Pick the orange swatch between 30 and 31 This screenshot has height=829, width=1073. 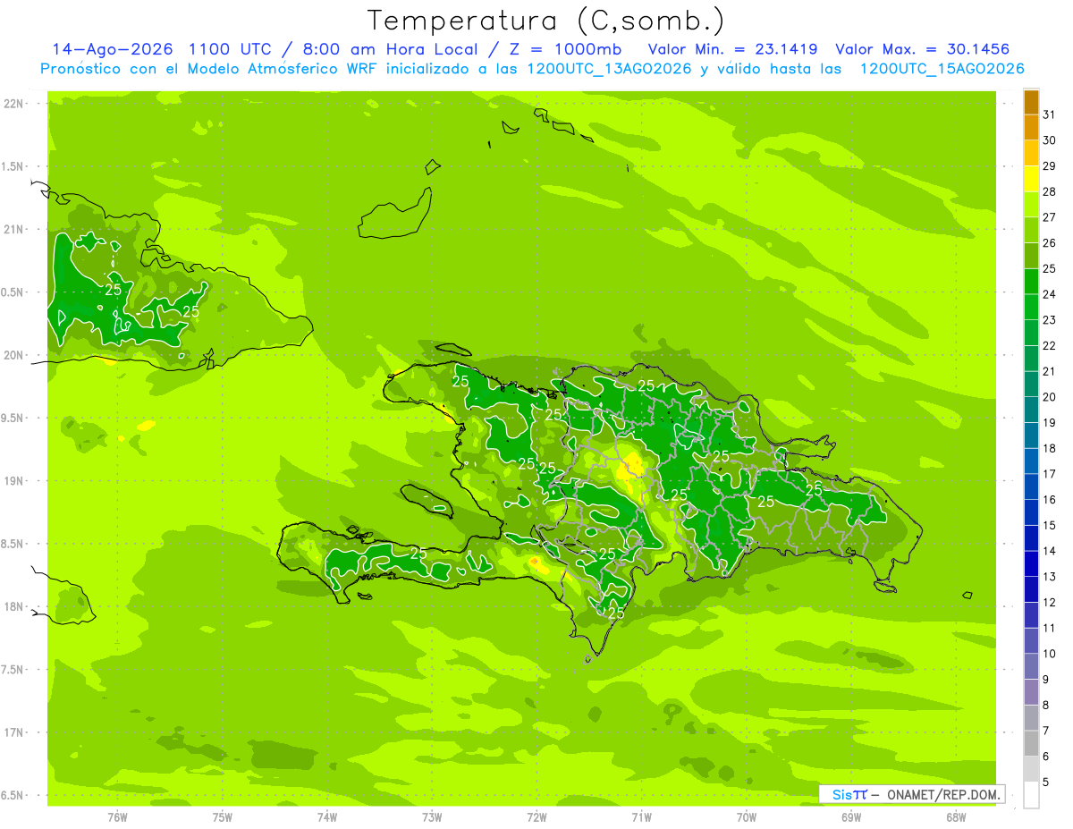tap(1031, 127)
